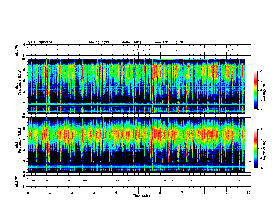Select the ch.1 "Frequency (kHz)" axis label

(20, 82)
